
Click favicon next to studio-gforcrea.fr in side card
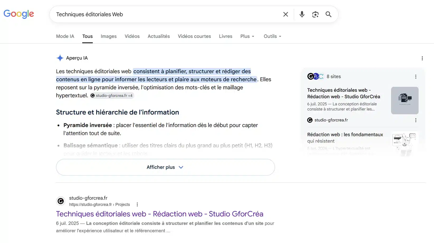coord(310,120)
